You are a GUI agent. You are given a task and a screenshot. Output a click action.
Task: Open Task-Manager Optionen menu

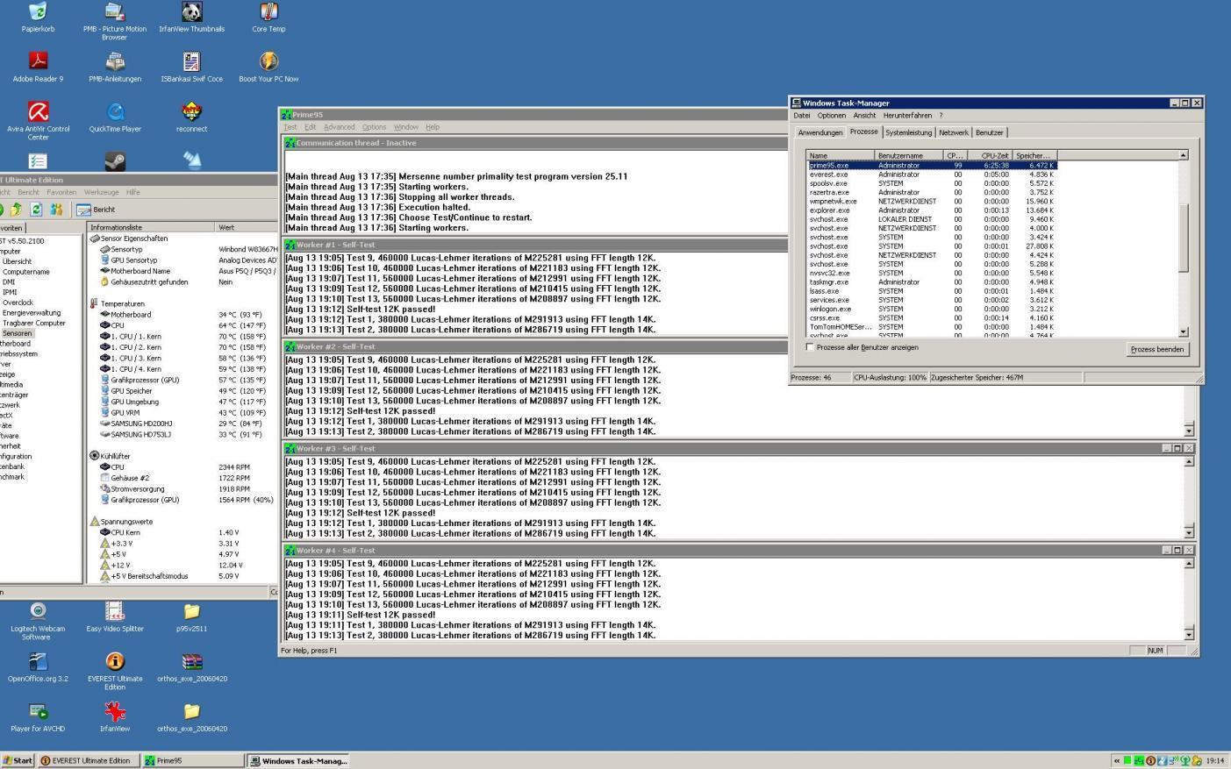click(832, 116)
